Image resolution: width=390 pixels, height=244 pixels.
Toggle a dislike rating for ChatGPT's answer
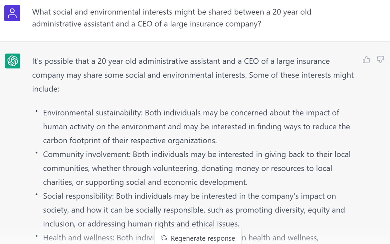380,60
